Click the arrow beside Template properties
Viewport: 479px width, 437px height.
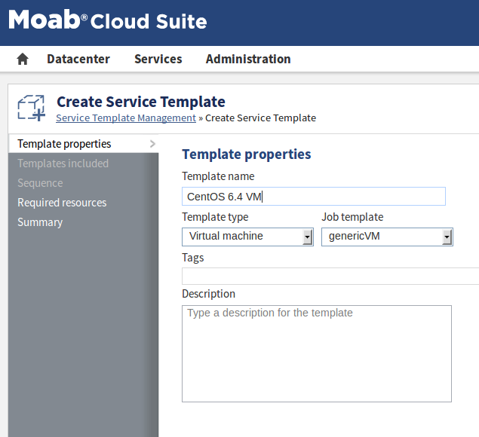point(152,143)
